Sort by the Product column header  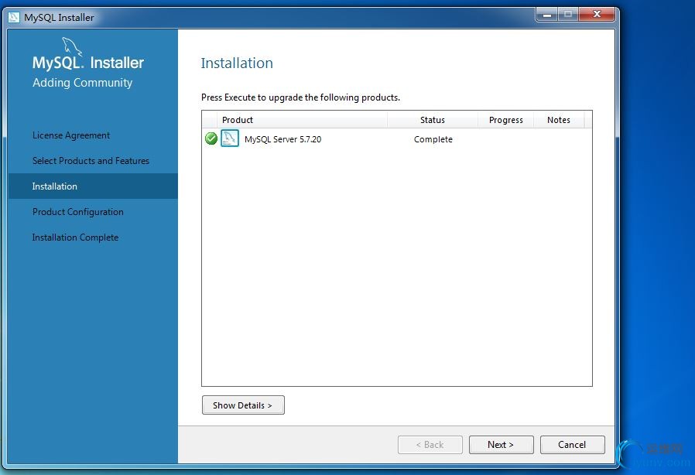point(302,120)
